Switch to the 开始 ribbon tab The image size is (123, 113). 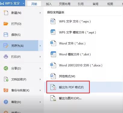click(34, 4)
